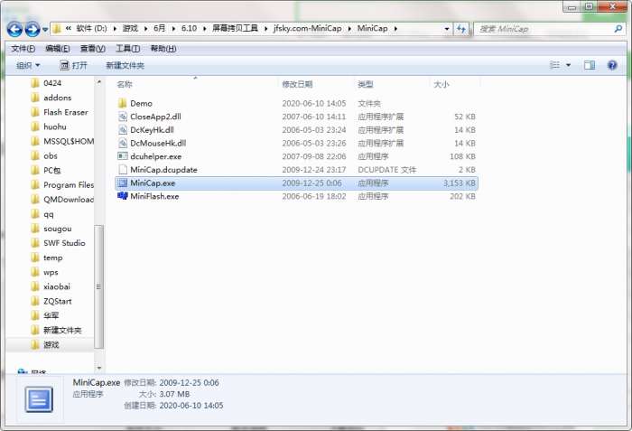Select the DcMouseHk.dll file icon
Screen dimensions: 632x431
[x=123, y=144]
